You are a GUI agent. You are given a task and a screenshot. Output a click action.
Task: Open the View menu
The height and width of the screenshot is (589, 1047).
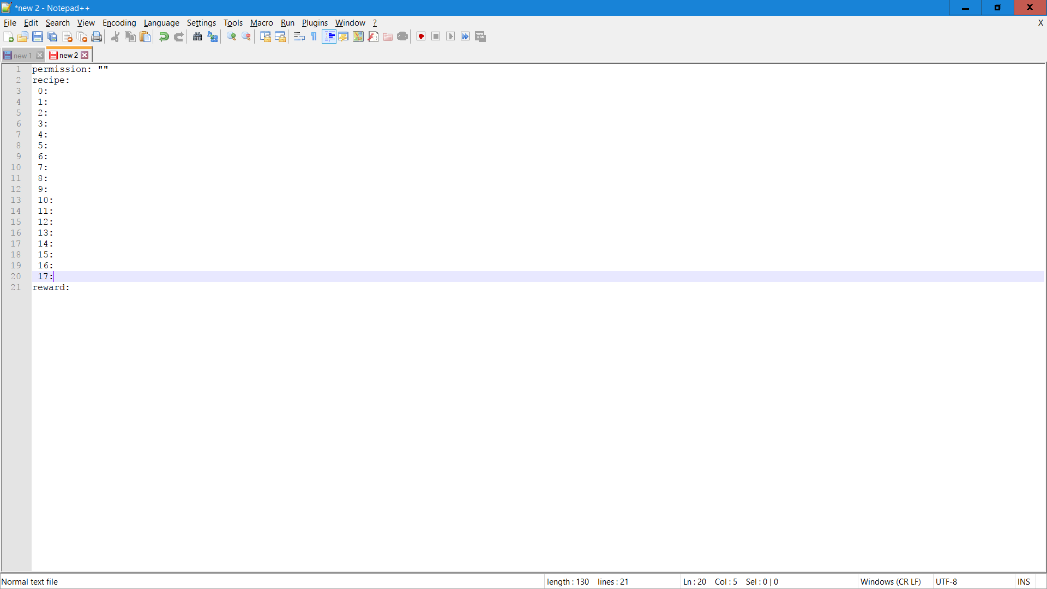tap(86, 23)
